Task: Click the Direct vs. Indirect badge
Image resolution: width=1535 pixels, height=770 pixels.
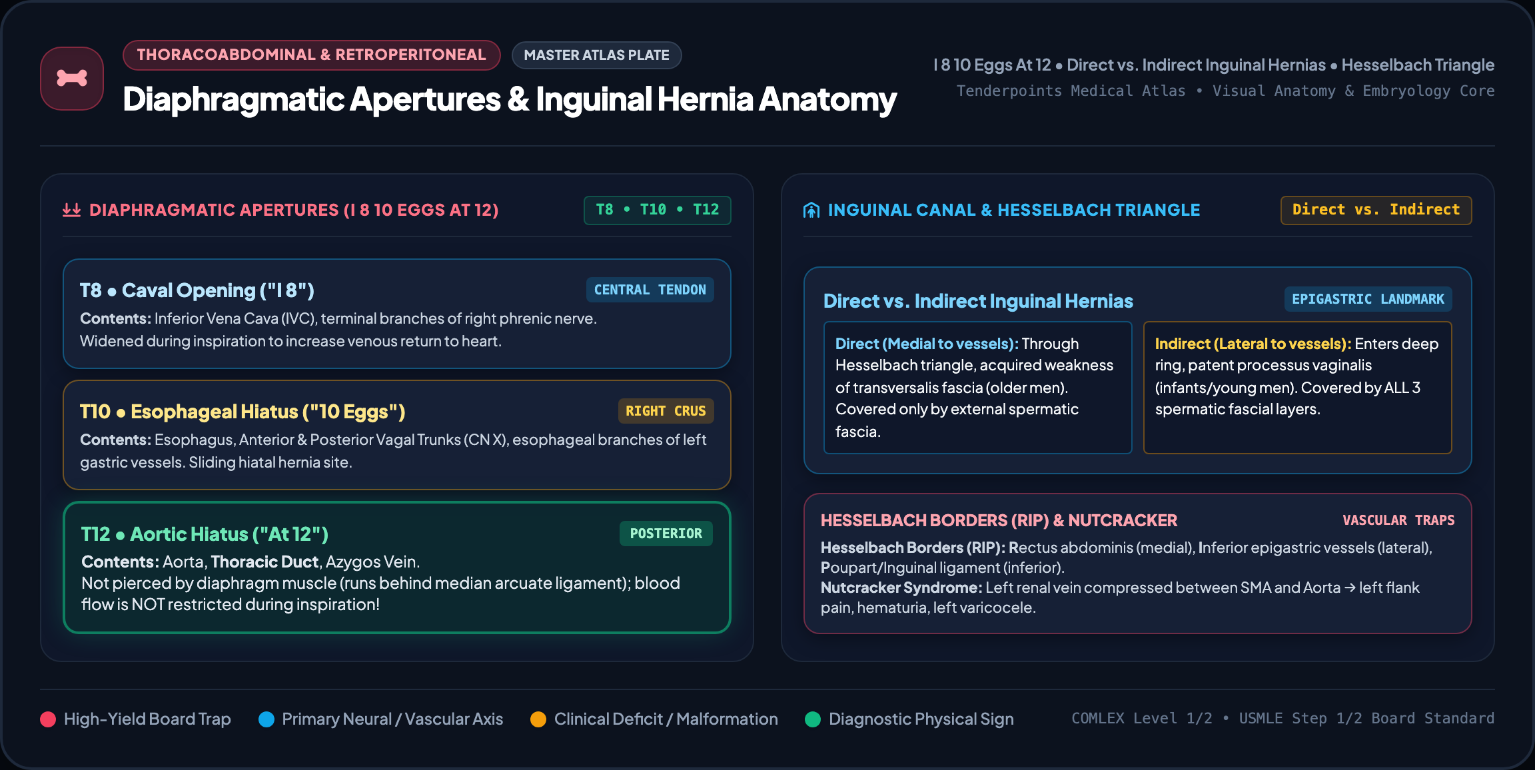Action: click(x=1376, y=210)
